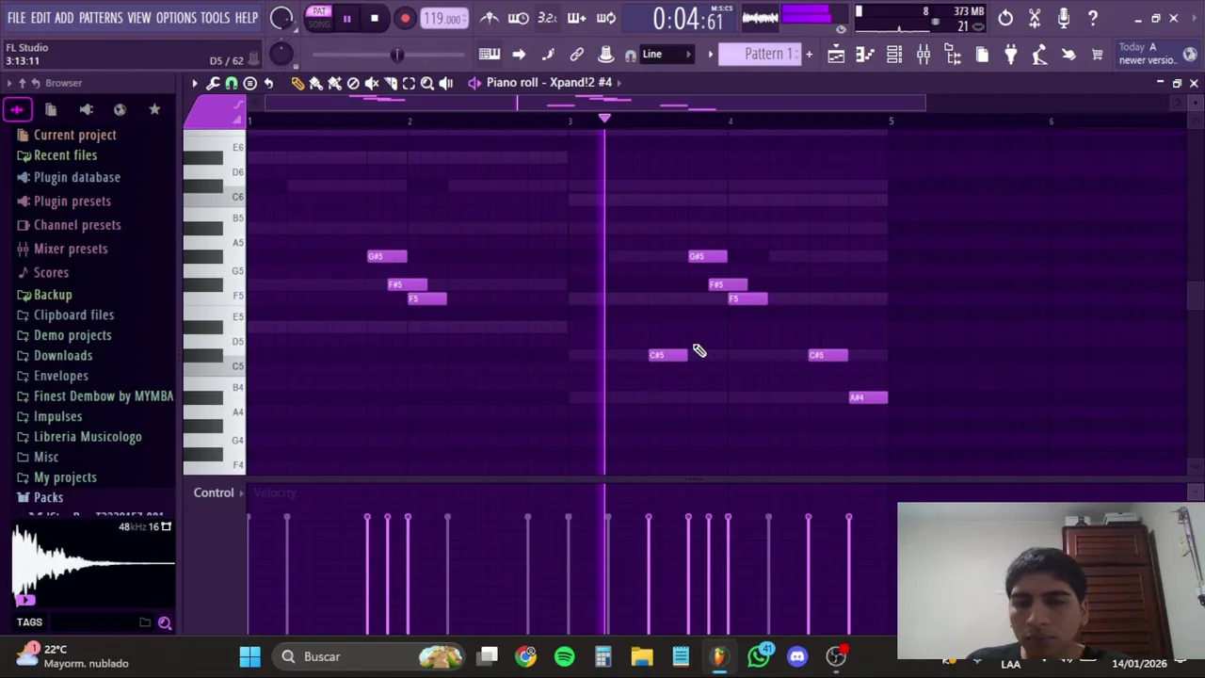The width and height of the screenshot is (1205, 678).
Task: Open the Packs browser folder
Action: (48, 497)
